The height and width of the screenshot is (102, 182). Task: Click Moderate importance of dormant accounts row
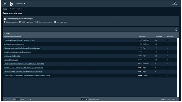(x=144, y=44)
